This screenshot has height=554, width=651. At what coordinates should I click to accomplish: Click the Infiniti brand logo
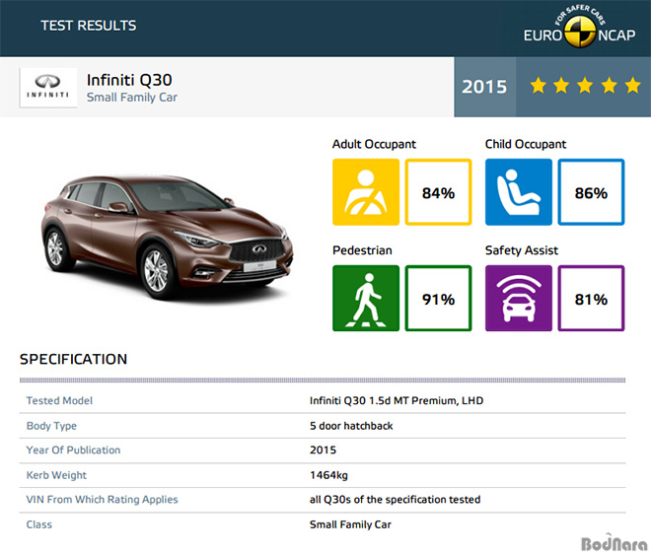point(48,88)
